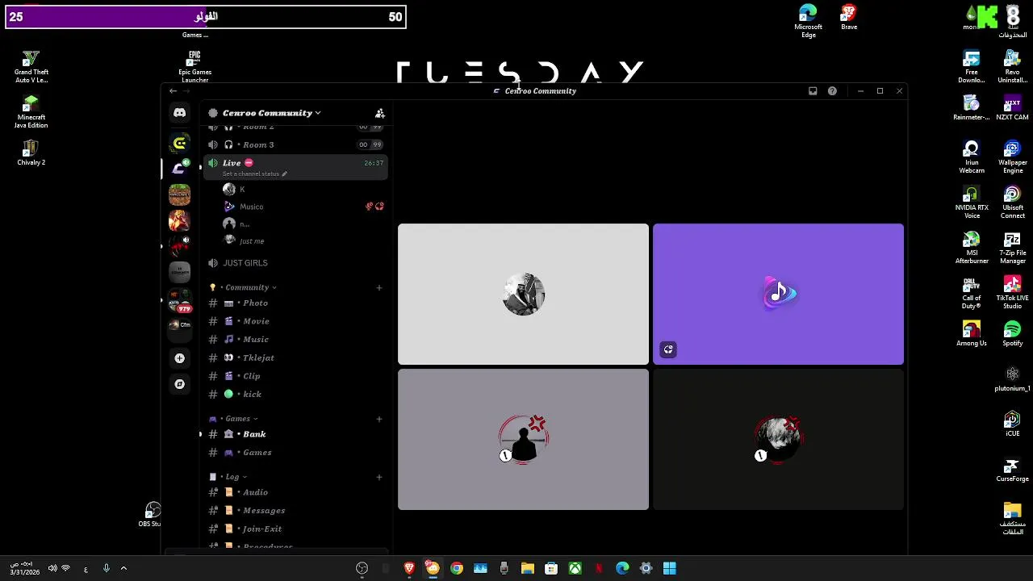Select Musico in Live channel
This screenshot has width=1033, height=581.
303,207
